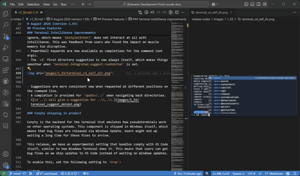Click the sparkle code action icon on line 497

(29, 68)
